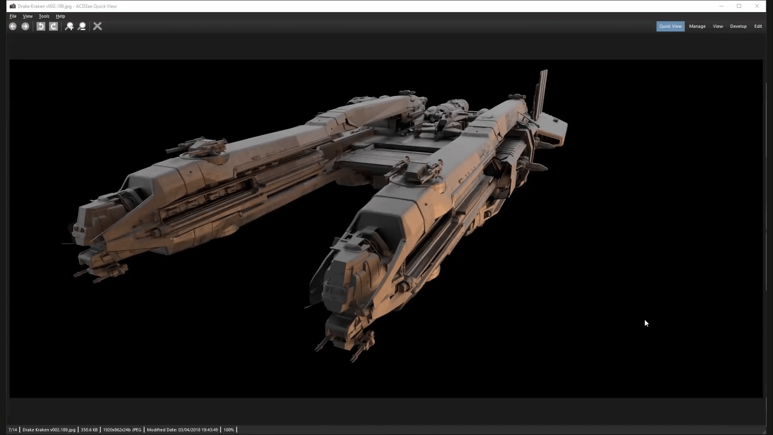This screenshot has height=435, width=773.
Task: Rotate image left icon
Action: tap(41, 26)
